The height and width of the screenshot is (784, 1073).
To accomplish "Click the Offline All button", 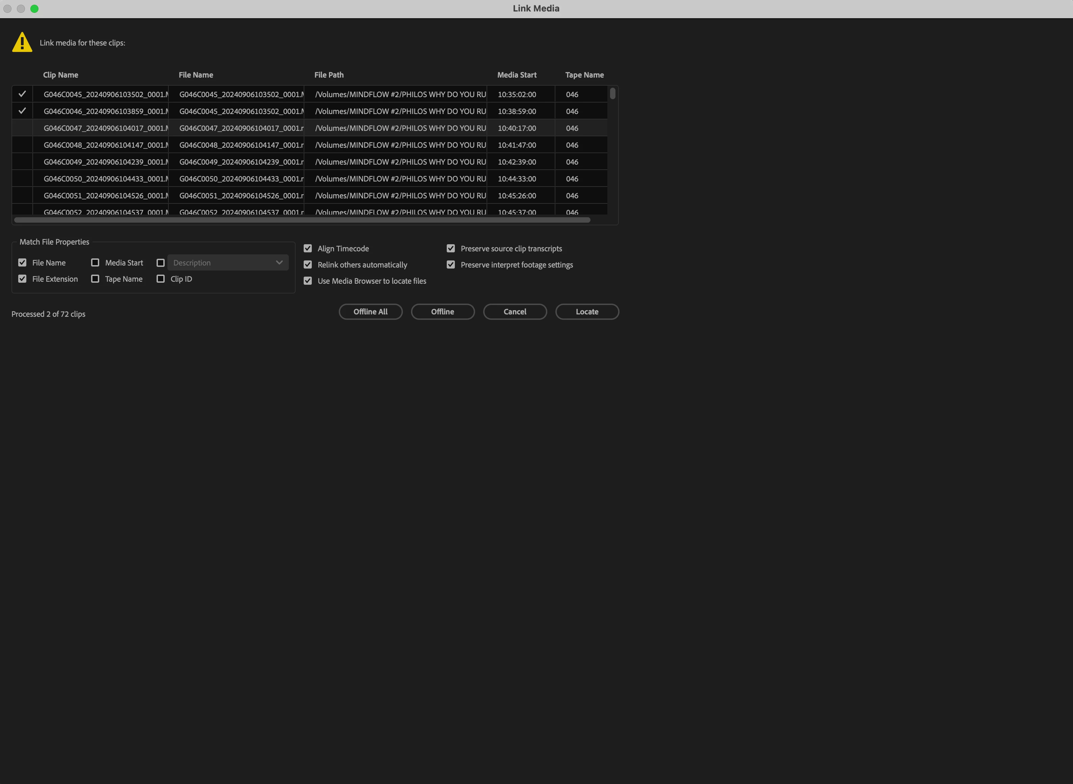I will pos(370,312).
